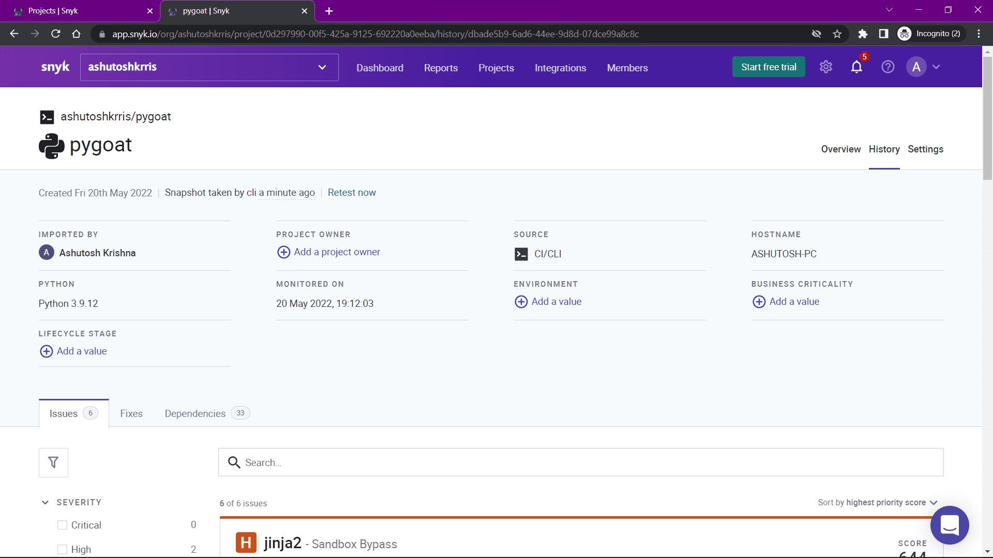
Task: Open the Members nav item
Action: [627, 68]
